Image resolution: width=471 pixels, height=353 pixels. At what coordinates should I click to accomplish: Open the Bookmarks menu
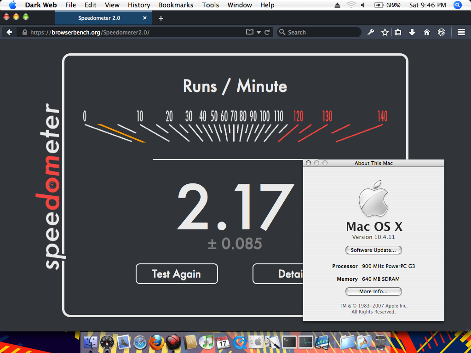[x=176, y=5]
